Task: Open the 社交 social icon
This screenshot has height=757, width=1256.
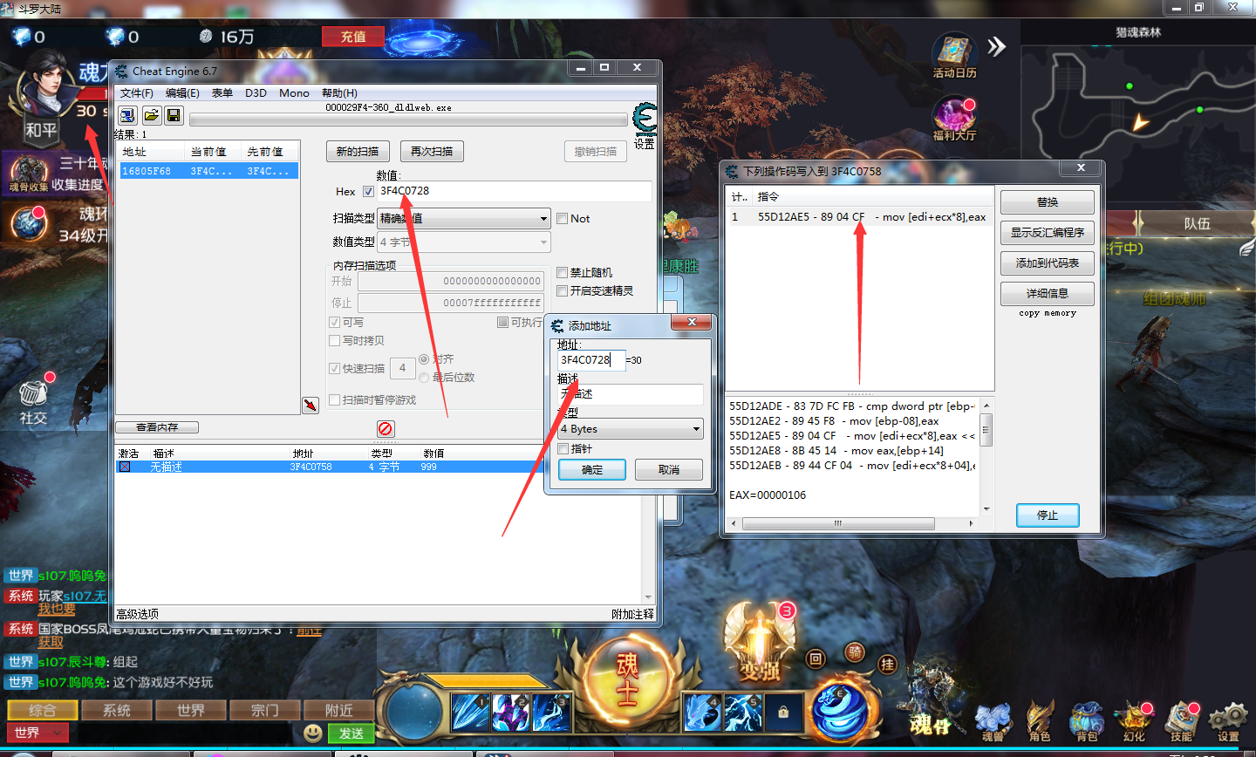Action: (x=33, y=401)
